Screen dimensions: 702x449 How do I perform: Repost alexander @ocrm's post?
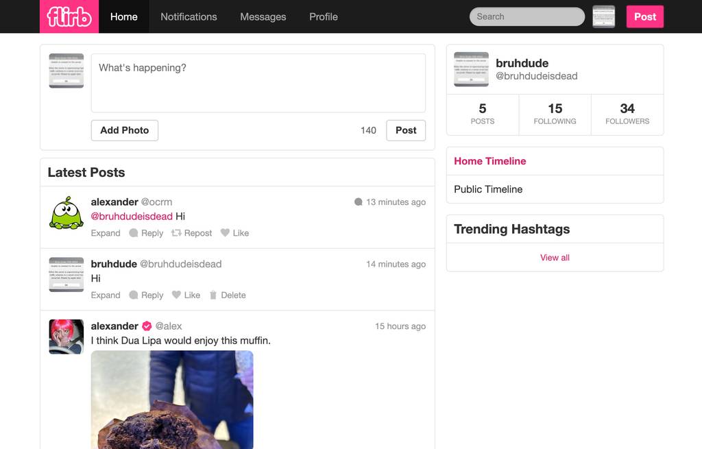(192, 233)
